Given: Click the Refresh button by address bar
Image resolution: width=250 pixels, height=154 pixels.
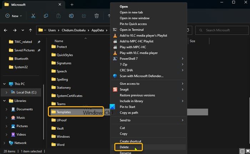Looking at the screenshot, I should coord(188,30).
